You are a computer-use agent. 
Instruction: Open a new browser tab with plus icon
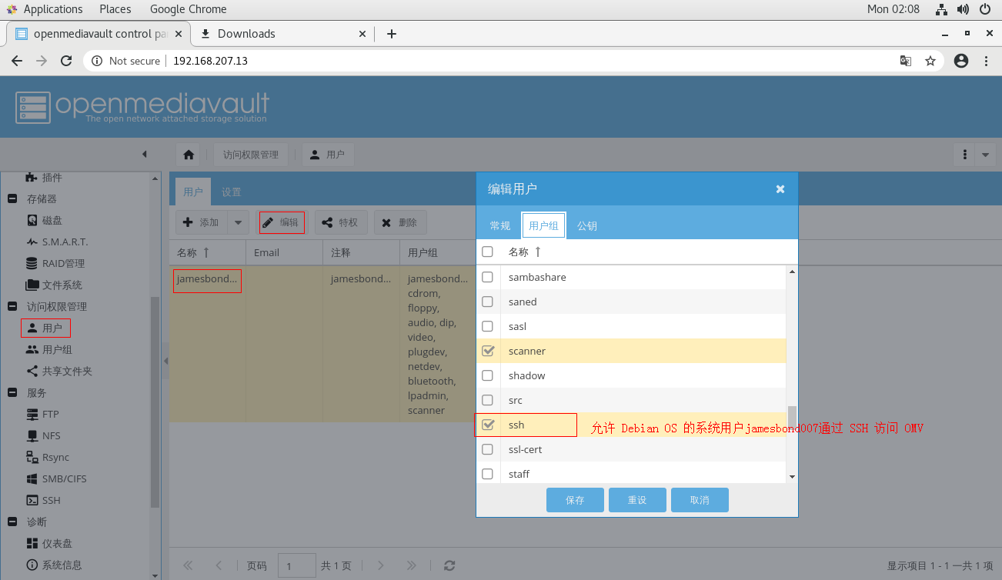pos(392,34)
